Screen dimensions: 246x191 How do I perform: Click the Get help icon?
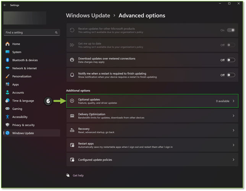coord(68,175)
